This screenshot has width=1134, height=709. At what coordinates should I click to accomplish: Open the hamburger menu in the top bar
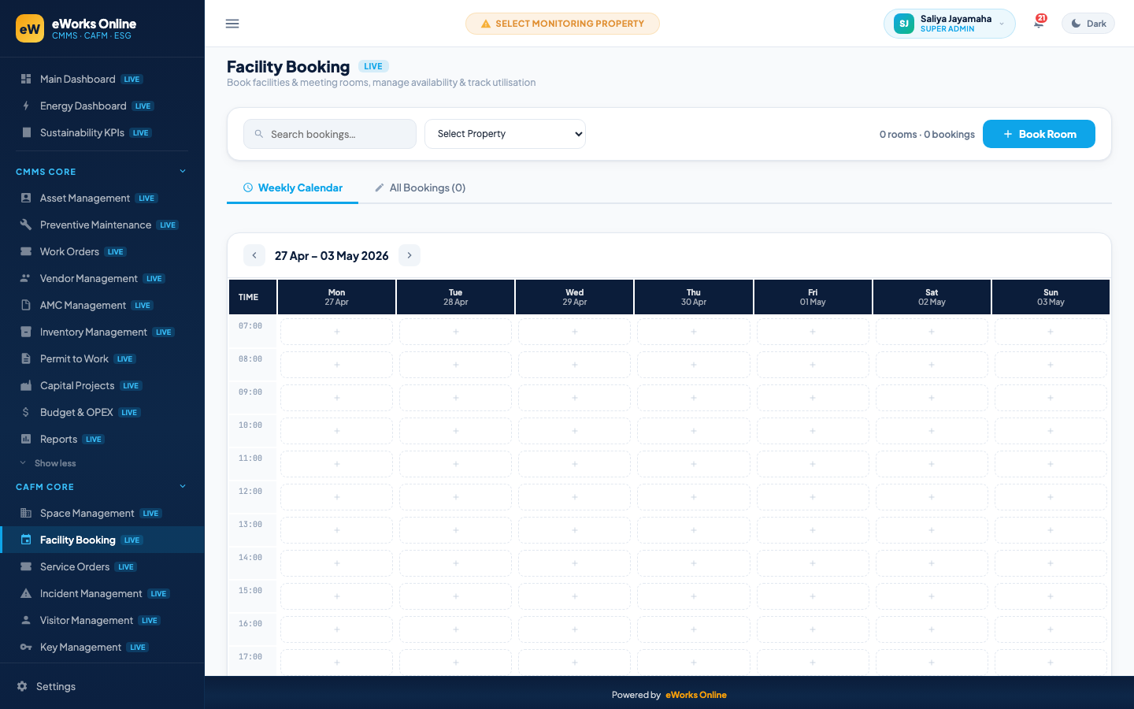coord(232,24)
